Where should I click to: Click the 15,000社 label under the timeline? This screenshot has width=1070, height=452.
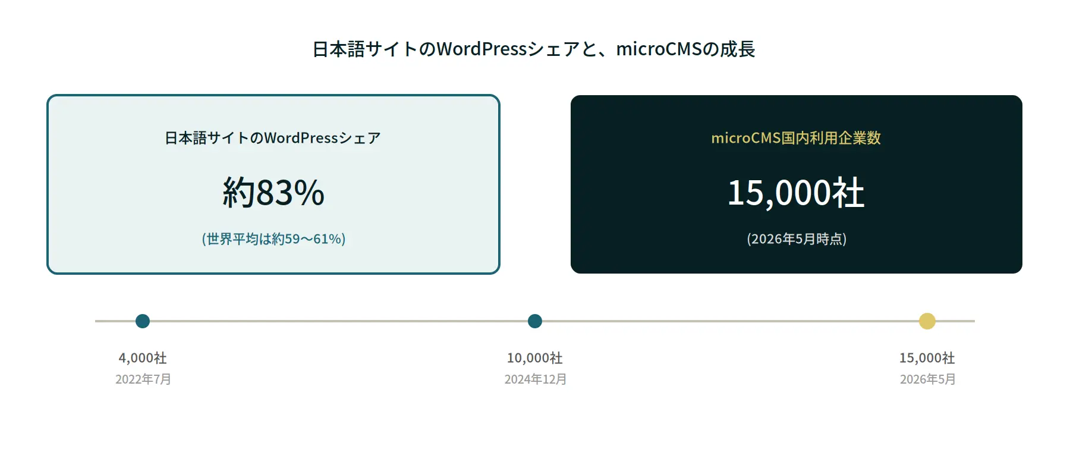pos(927,358)
